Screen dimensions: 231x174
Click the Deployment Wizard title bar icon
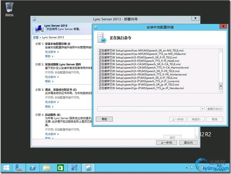point(34,19)
